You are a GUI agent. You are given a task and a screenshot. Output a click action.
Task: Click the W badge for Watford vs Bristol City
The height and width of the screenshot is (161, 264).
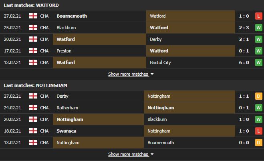point(259,62)
